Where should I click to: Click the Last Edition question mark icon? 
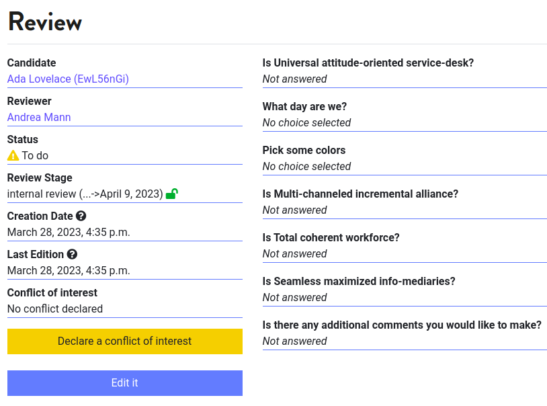point(72,255)
